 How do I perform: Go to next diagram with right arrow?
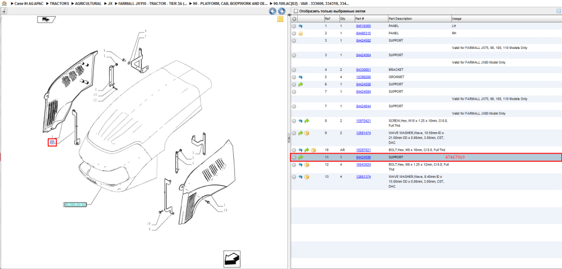pyautogui.click(x=282, y=11)
